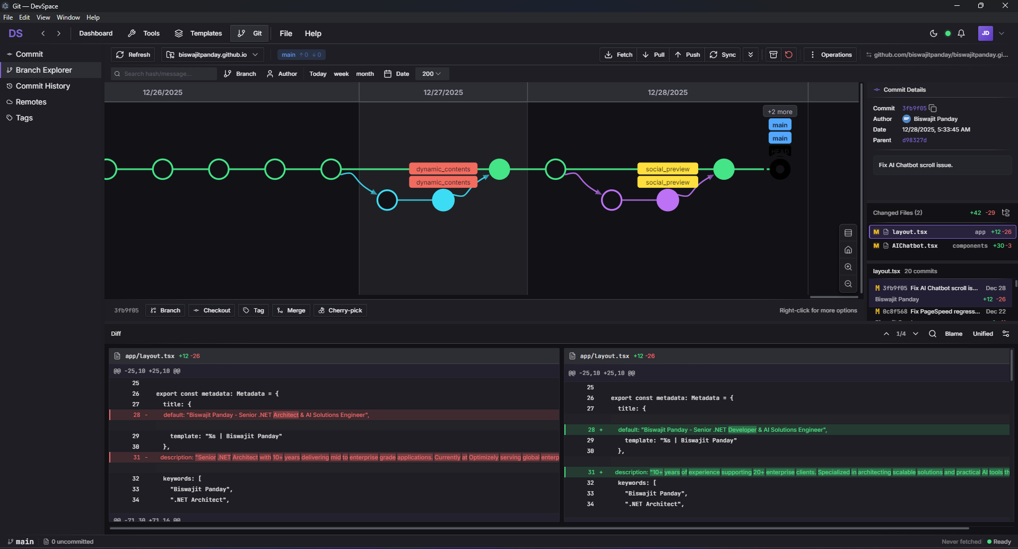
Task: Toggle graph list view icon
Action: click(x=848, y=233)
